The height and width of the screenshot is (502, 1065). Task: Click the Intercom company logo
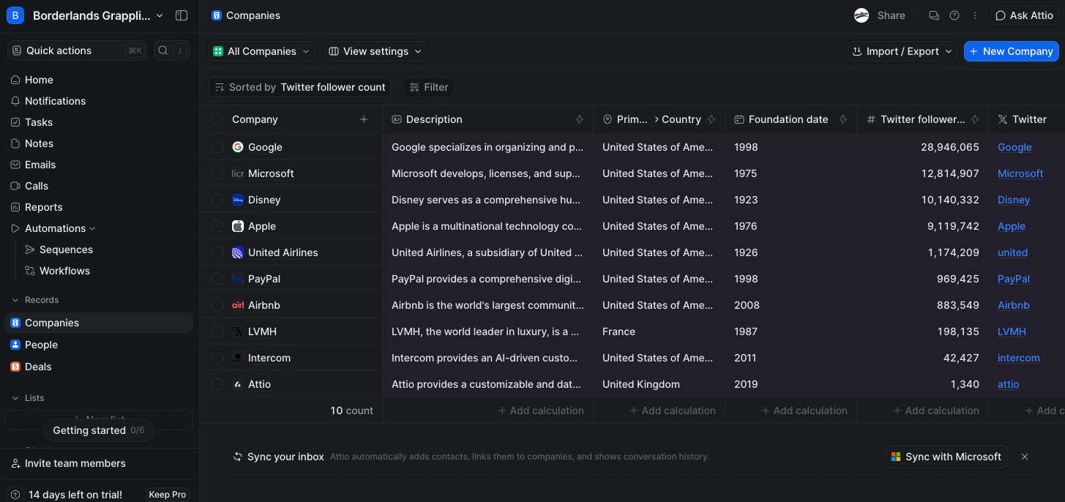238,358
